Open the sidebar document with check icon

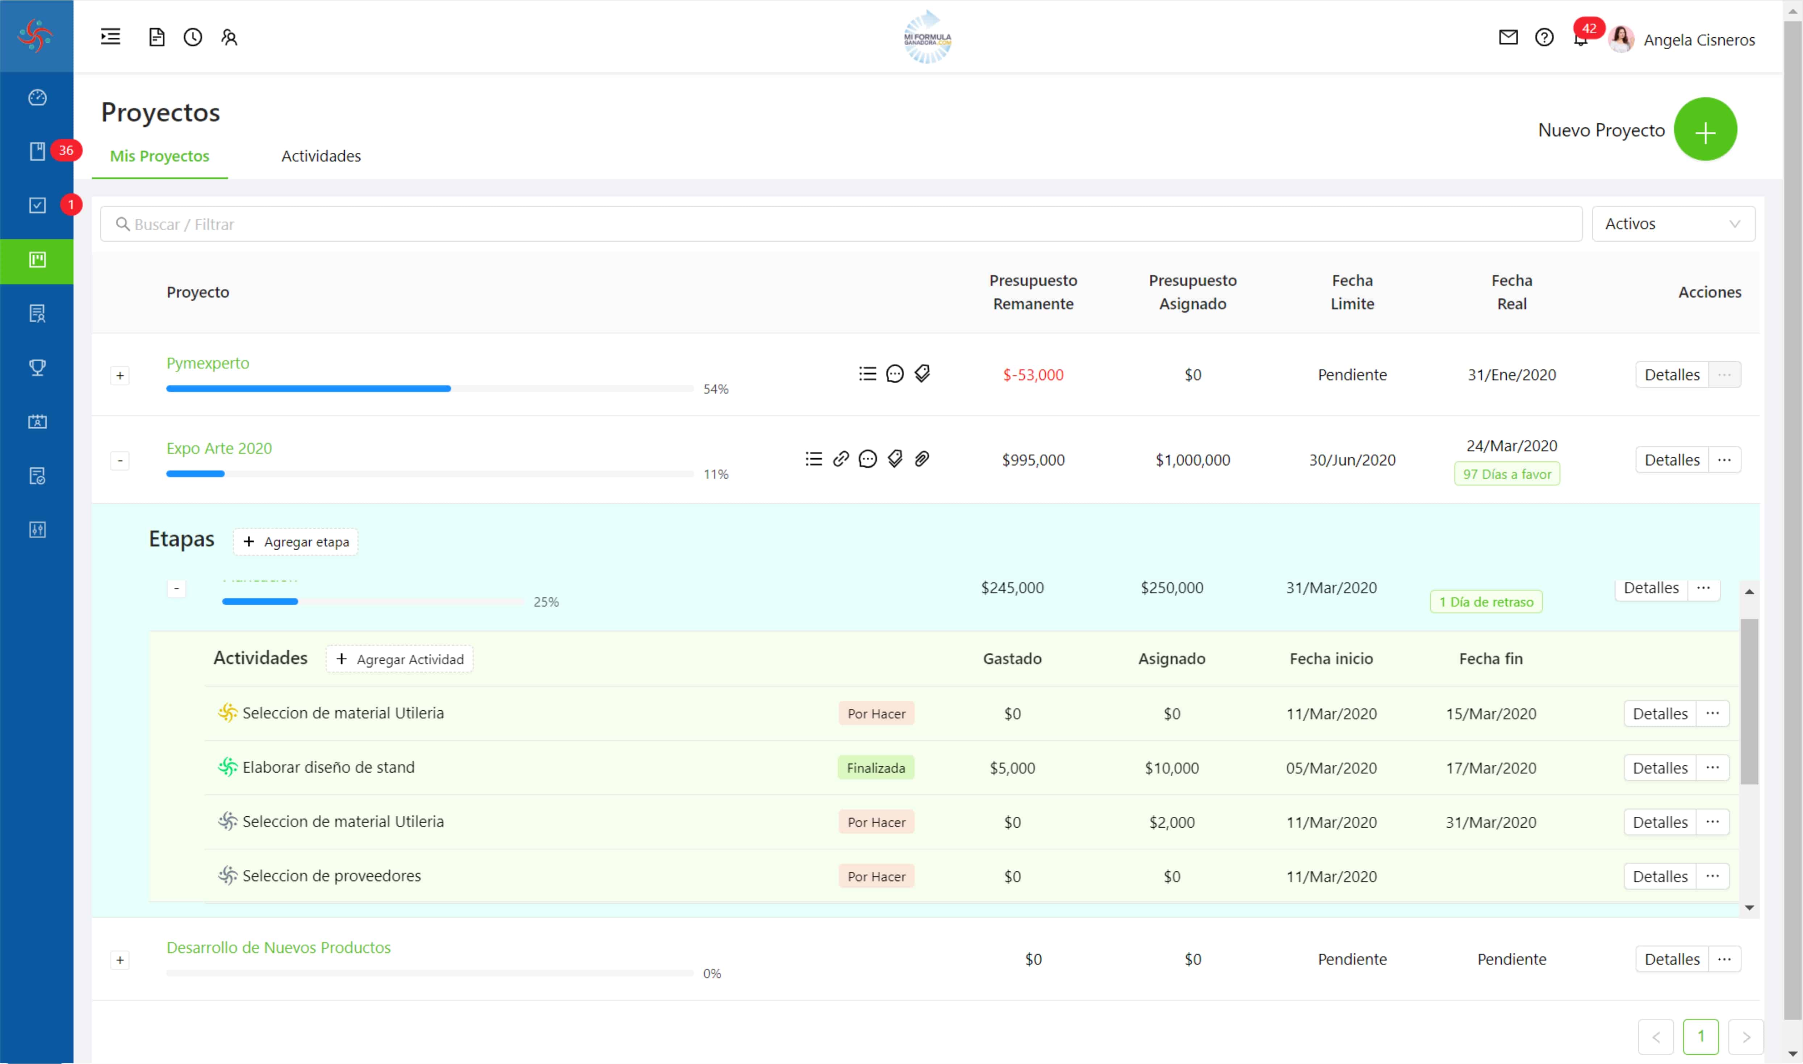pyautogui.click(x=37, y=476)
